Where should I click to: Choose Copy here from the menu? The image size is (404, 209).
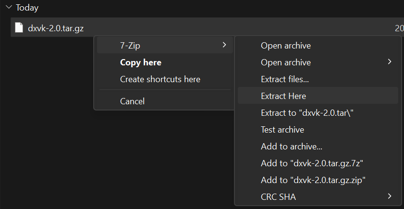(140, 62)
